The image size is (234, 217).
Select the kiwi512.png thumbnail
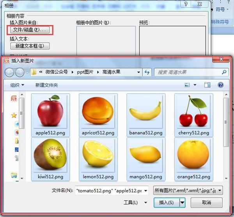(50, 159)
